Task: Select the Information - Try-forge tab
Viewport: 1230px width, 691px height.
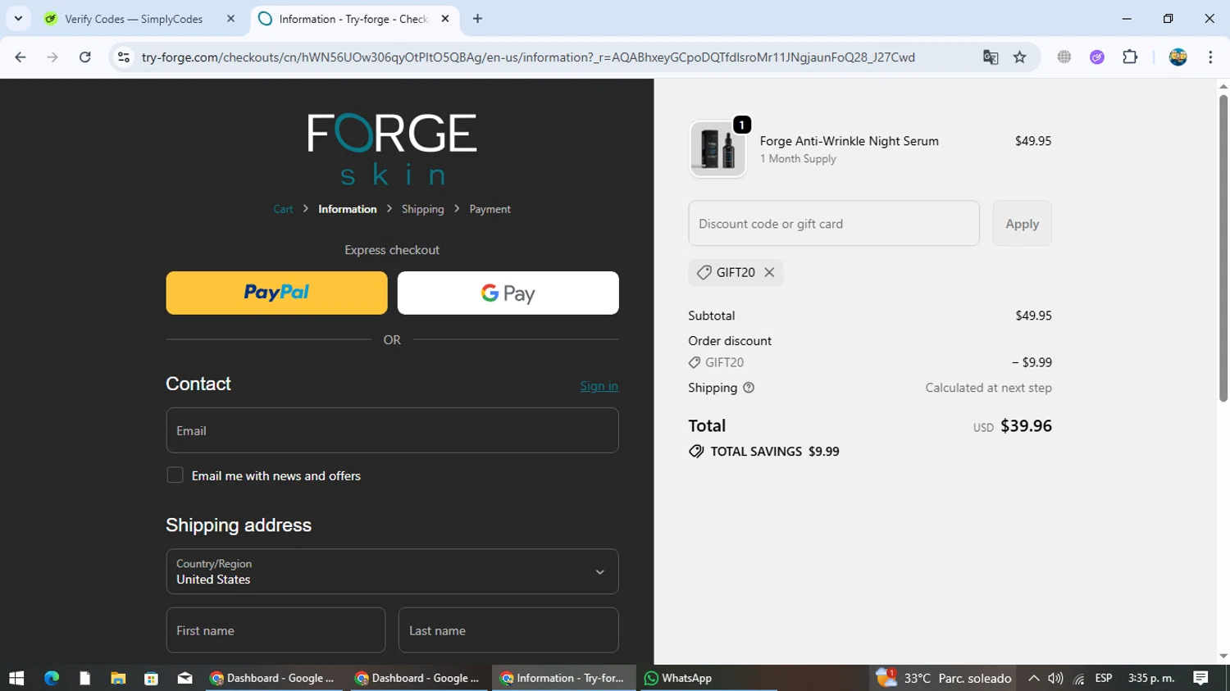Action: (x=354, y=19)
